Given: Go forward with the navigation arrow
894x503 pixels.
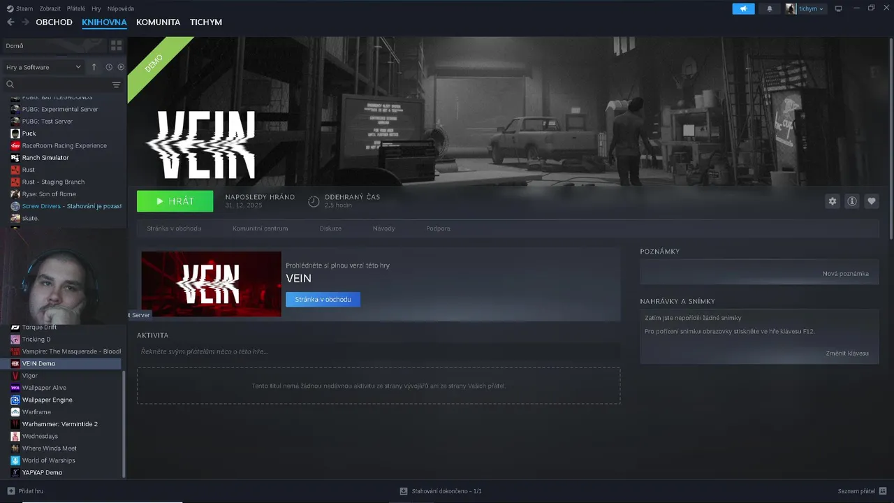Looking at the screenshot, I should pyautogui.click(x=25, y=22).
